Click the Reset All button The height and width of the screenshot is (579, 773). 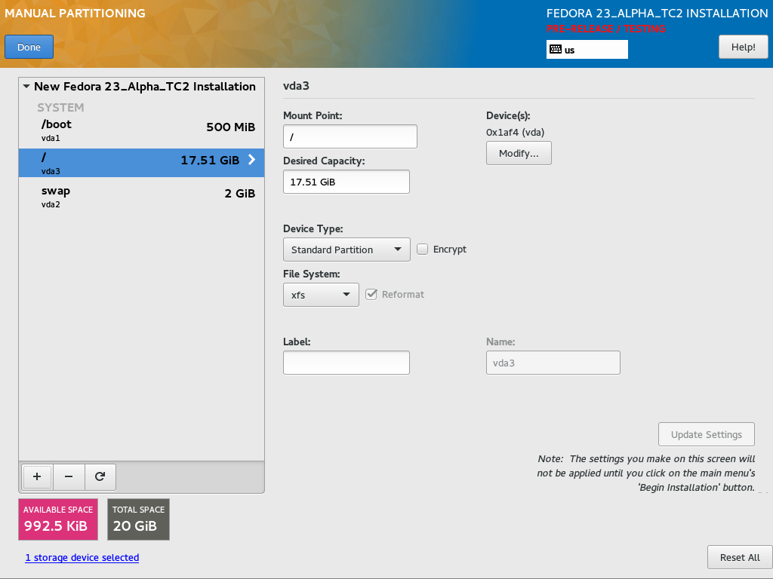tap(740, 557)
